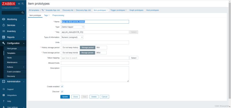Select Do not keep trends option
The width and height of the screenshot is (231, 108).
70,53
